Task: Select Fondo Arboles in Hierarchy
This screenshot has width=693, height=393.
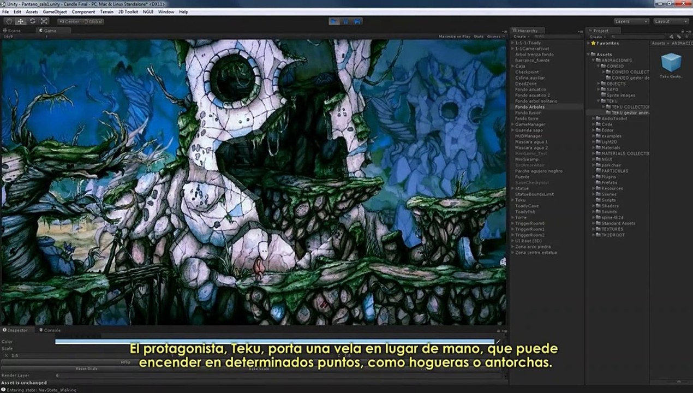Action: pyautogui.click(x=530, y=107)
